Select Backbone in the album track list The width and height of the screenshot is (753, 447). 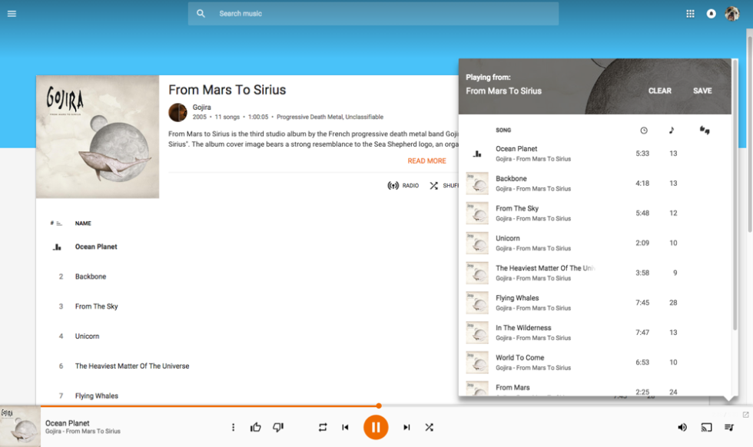91,276
